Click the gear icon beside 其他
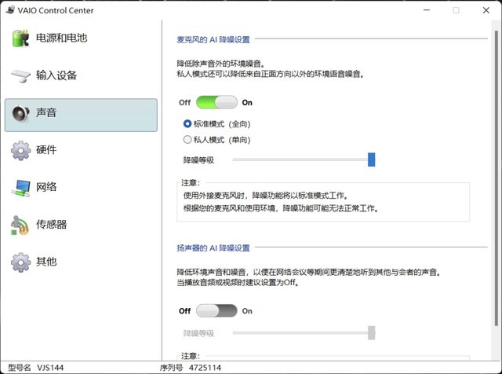502x374 pixels. [20, 262]
